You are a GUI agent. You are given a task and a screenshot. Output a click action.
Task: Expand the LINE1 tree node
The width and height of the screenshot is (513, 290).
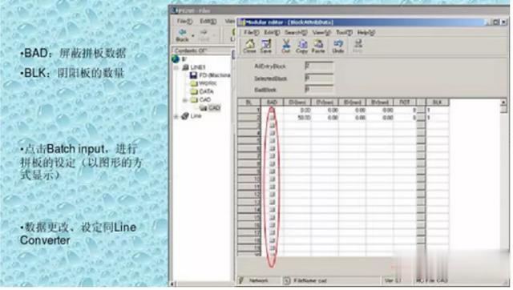point(176,67)
